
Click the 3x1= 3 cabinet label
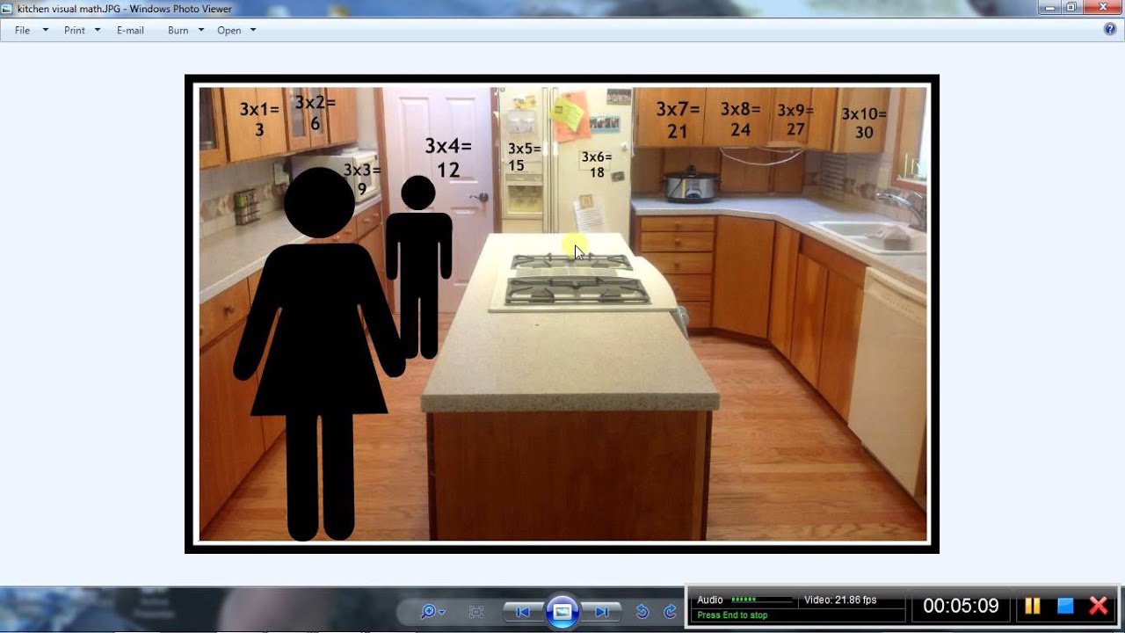coord(259,120)
